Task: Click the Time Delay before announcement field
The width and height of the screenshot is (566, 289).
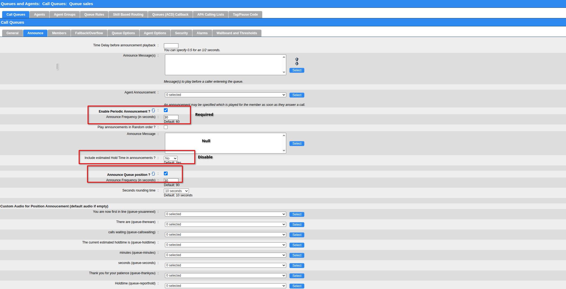Action: [171, 46]
